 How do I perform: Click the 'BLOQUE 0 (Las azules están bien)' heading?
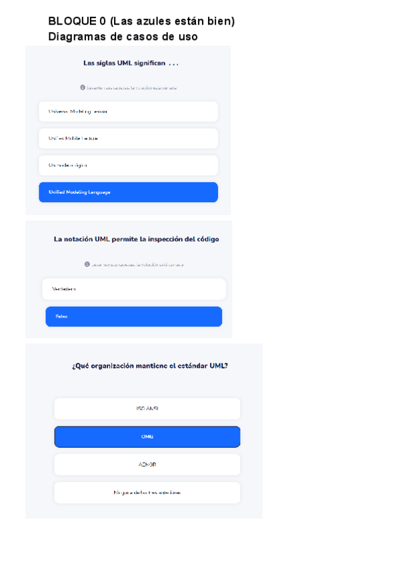[141, 22]
